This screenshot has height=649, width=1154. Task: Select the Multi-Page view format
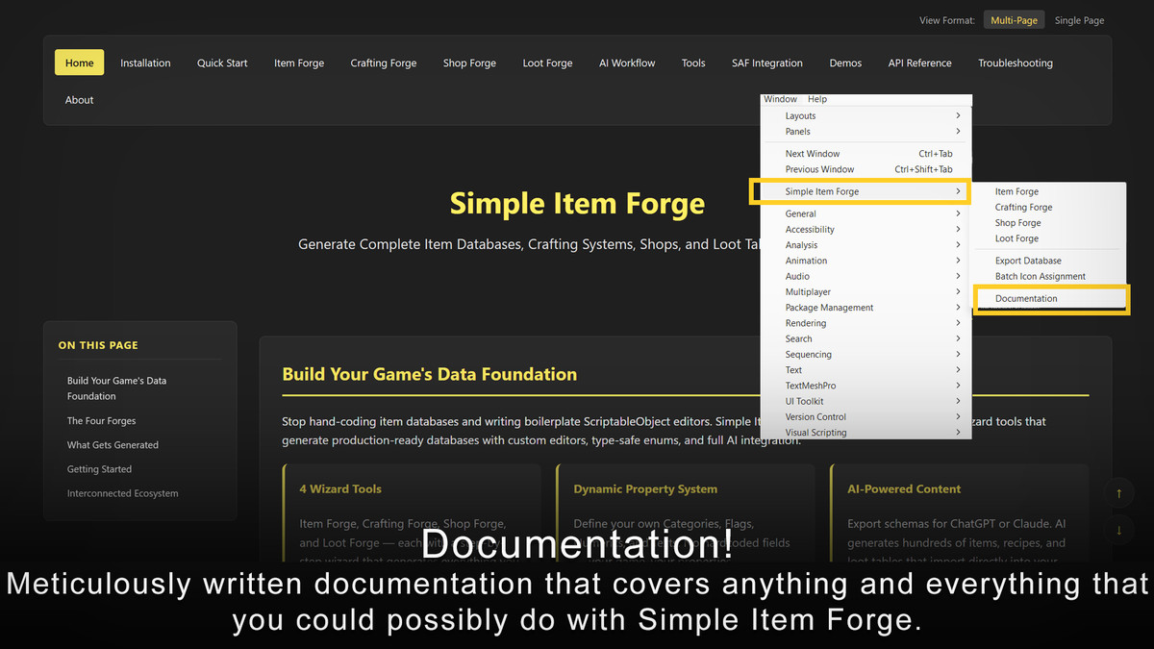click(1014, 18)
